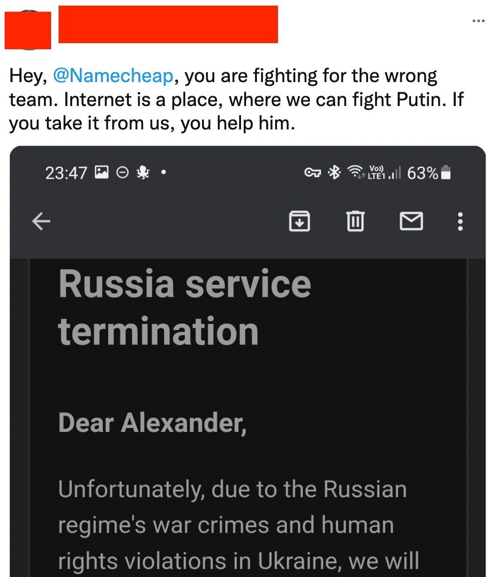Tap the back arrow in email app
The image size is (496, 577).
pos(41,221)
